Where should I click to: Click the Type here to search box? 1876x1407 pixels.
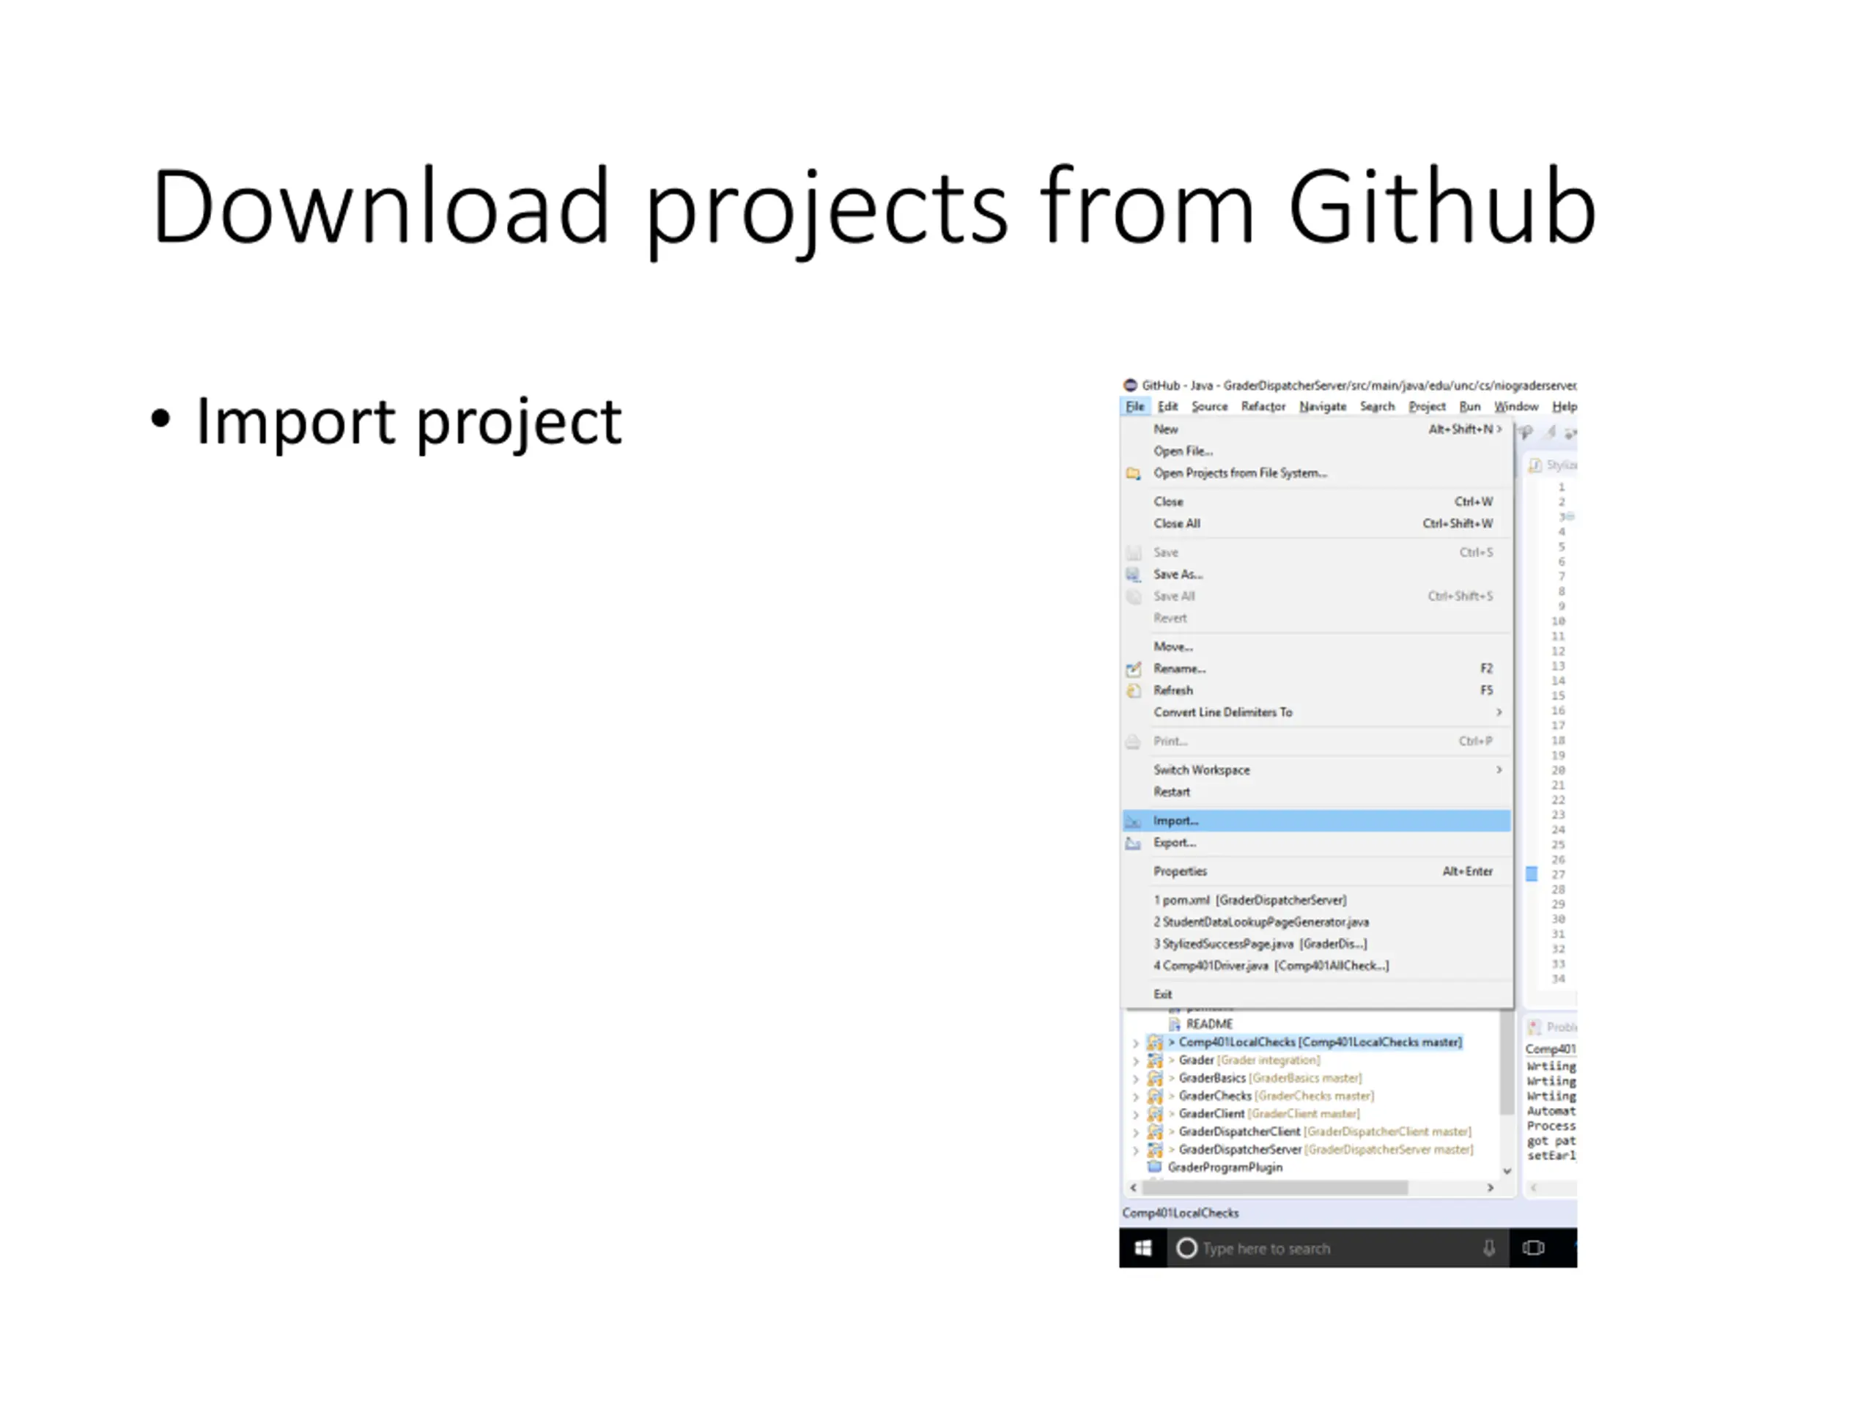(x=1337, y=1247)
